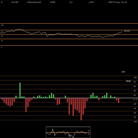Click MR axis label -60
The height and width of the screenshot is (138, 138).
(135, 113)
